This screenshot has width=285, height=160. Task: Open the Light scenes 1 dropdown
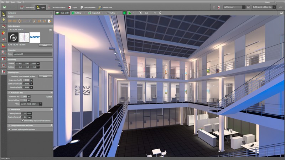coord(244,7)
